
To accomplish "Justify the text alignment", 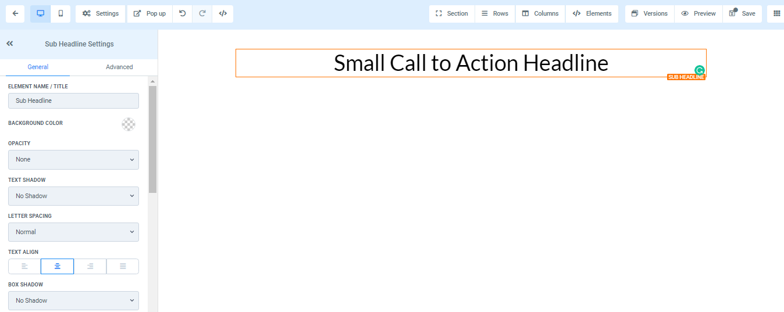I will pyautogui.click(x=123, y=266).
